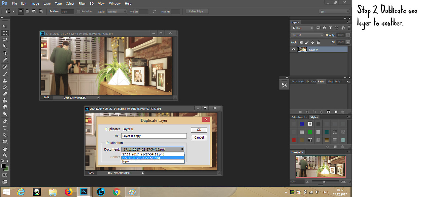Click the foreground color swatch
This screenshot has height=197, width=431.
(x=3, y=166)
